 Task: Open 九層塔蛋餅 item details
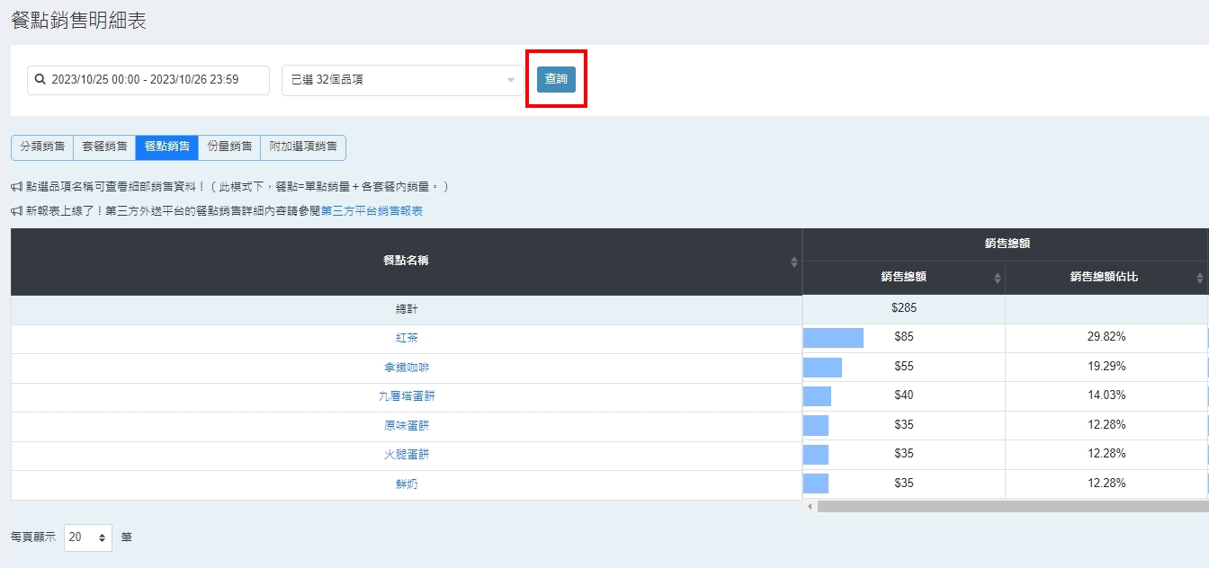point(407,396)
